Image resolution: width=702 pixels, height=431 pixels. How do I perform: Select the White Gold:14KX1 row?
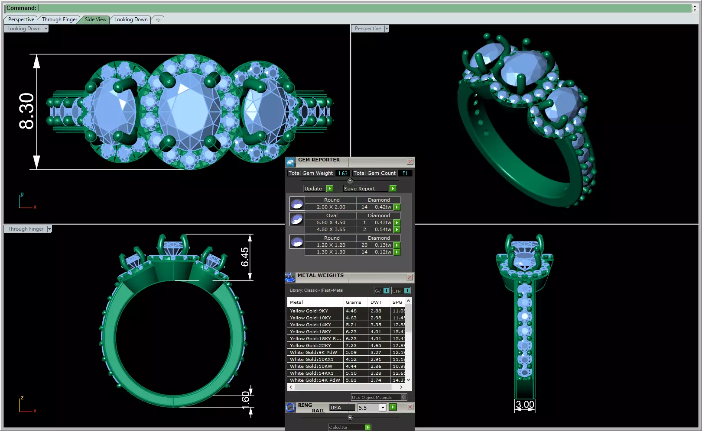click(x=346, y=373)
